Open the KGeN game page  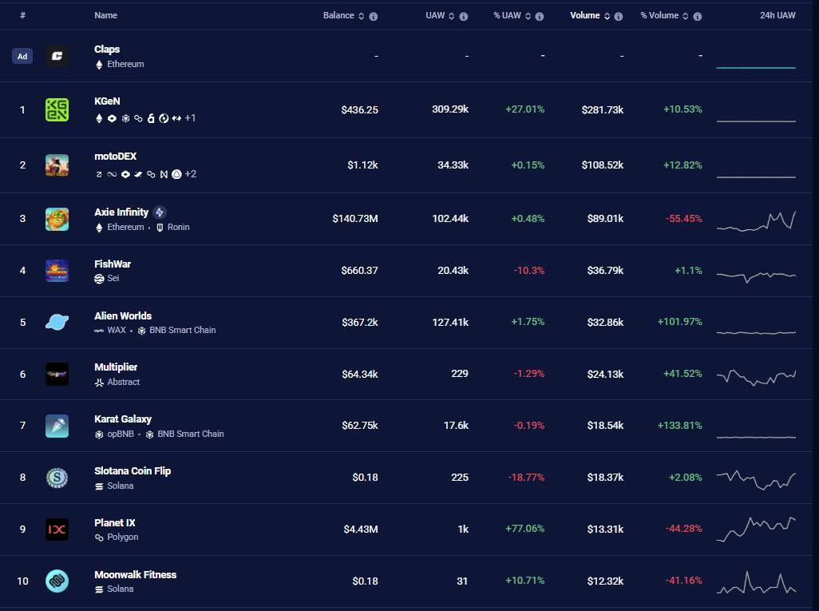tap(106, 101)
